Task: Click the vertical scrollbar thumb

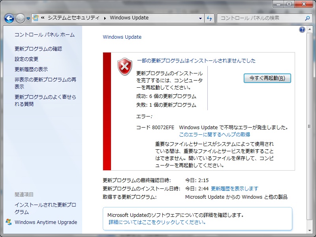Action: click(x=310, y=126)
